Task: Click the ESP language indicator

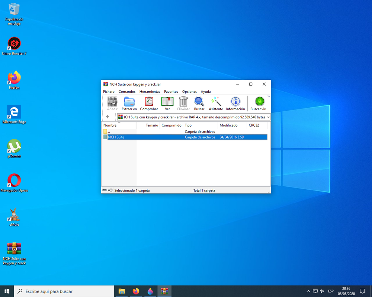Action: point(331,291)
